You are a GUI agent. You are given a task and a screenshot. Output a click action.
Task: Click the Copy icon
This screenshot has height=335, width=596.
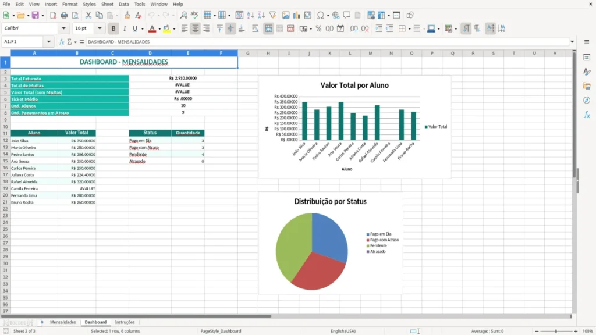99,15
